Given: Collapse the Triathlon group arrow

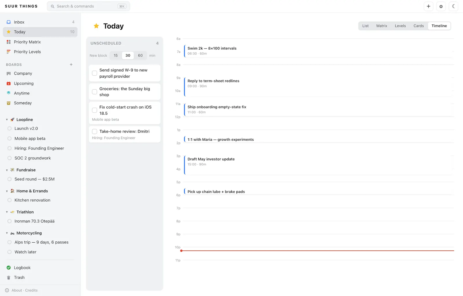Looking at the screenshot, I should tap(7, 212).
